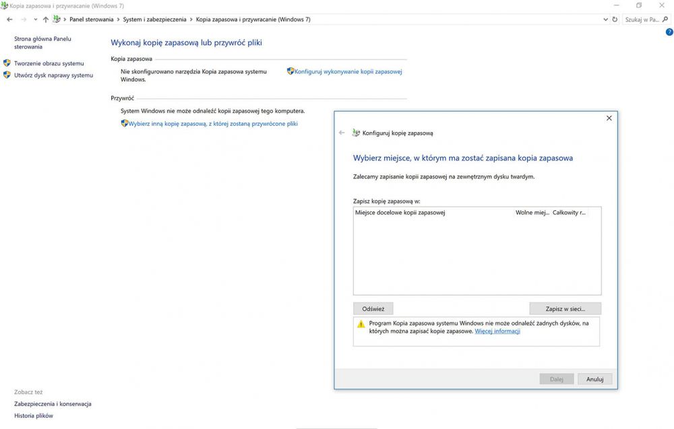Click heading Wybierz miejsce, w którym ma zostać zapisana
Screen dimensions: 674x429
(463, 158)
